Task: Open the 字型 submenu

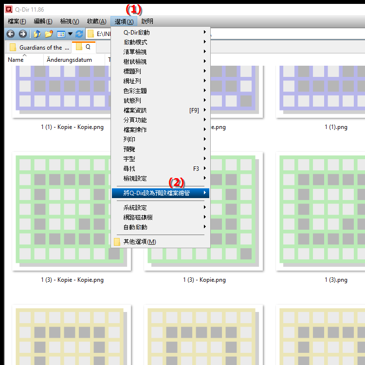Action: pos(161,159)
